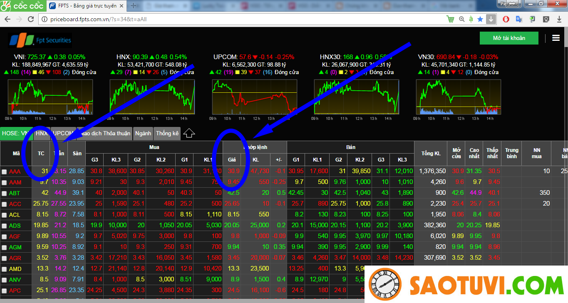The height and width of the screenshot is (303, 568).
Task: Click the shopping cart icon in address bar
Action: pos(450,19)
